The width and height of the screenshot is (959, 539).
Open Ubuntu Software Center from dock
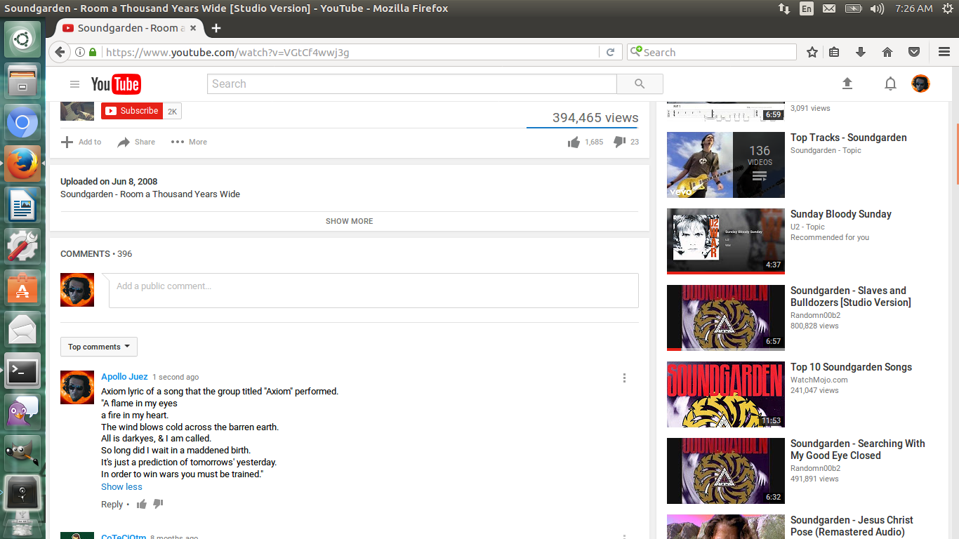[x=22, y=288]
